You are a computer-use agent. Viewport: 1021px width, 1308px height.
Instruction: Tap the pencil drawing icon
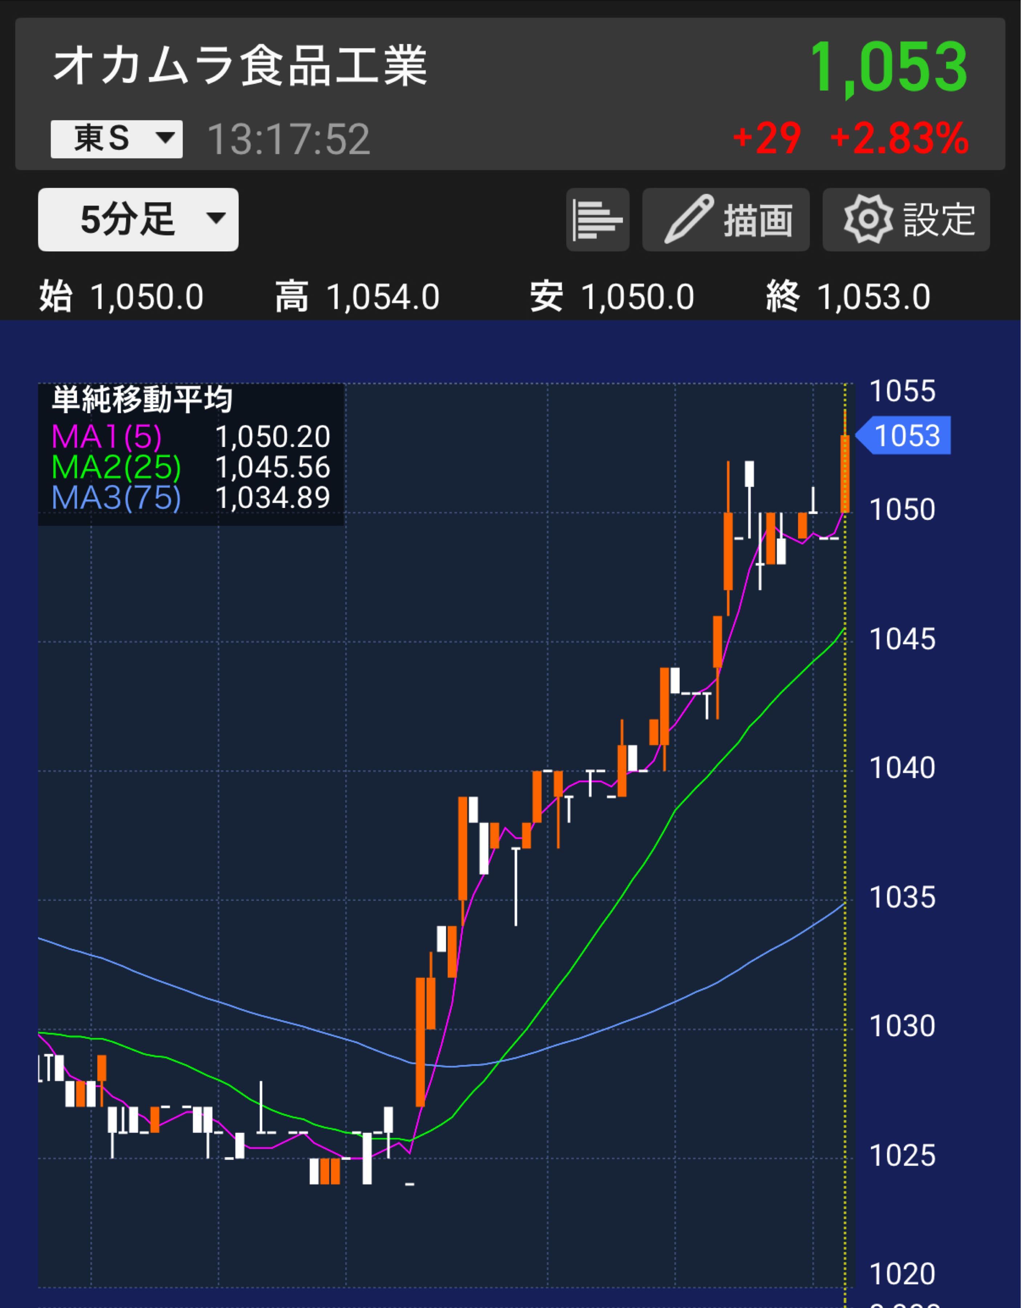pyautogui.click(x=689, y=219)
